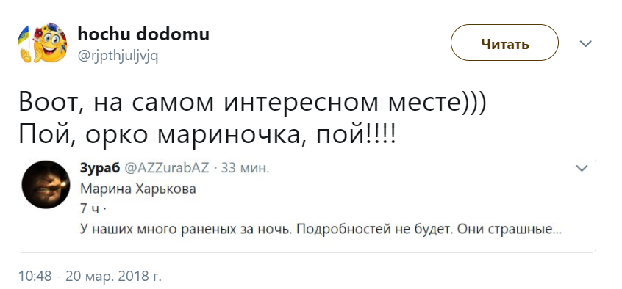Follow the account with Читать button

click(504, 43)
